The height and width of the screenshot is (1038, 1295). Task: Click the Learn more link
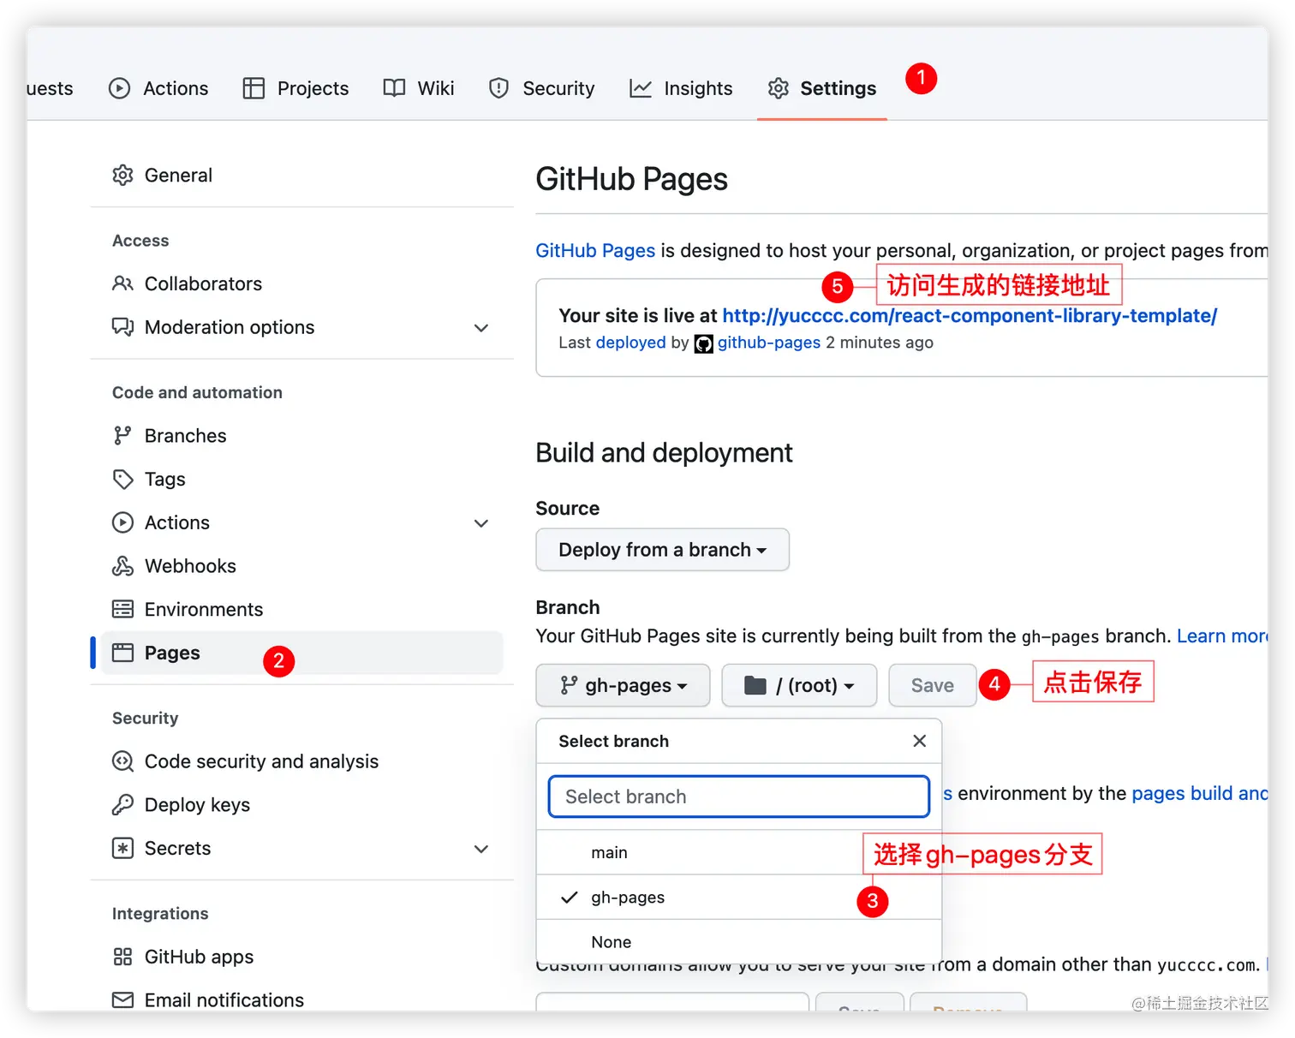pyautogui.click(x=1222, y=636)
